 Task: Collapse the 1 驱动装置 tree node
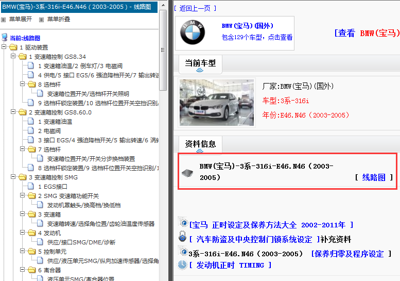4,47
